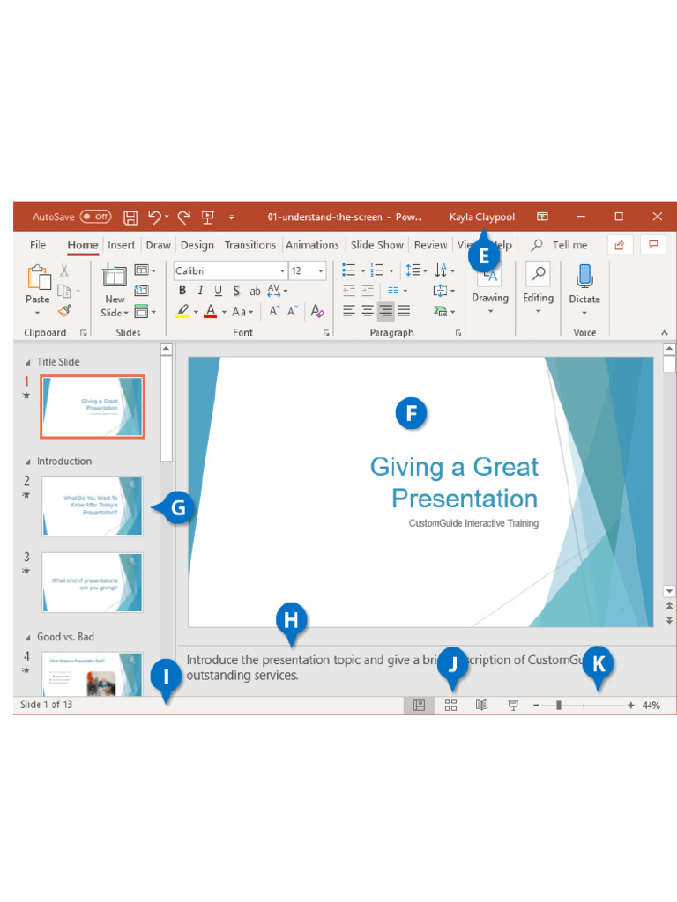This screenshot has width=677, height=902.
Task: Justify the text
Action: [404, 311]
